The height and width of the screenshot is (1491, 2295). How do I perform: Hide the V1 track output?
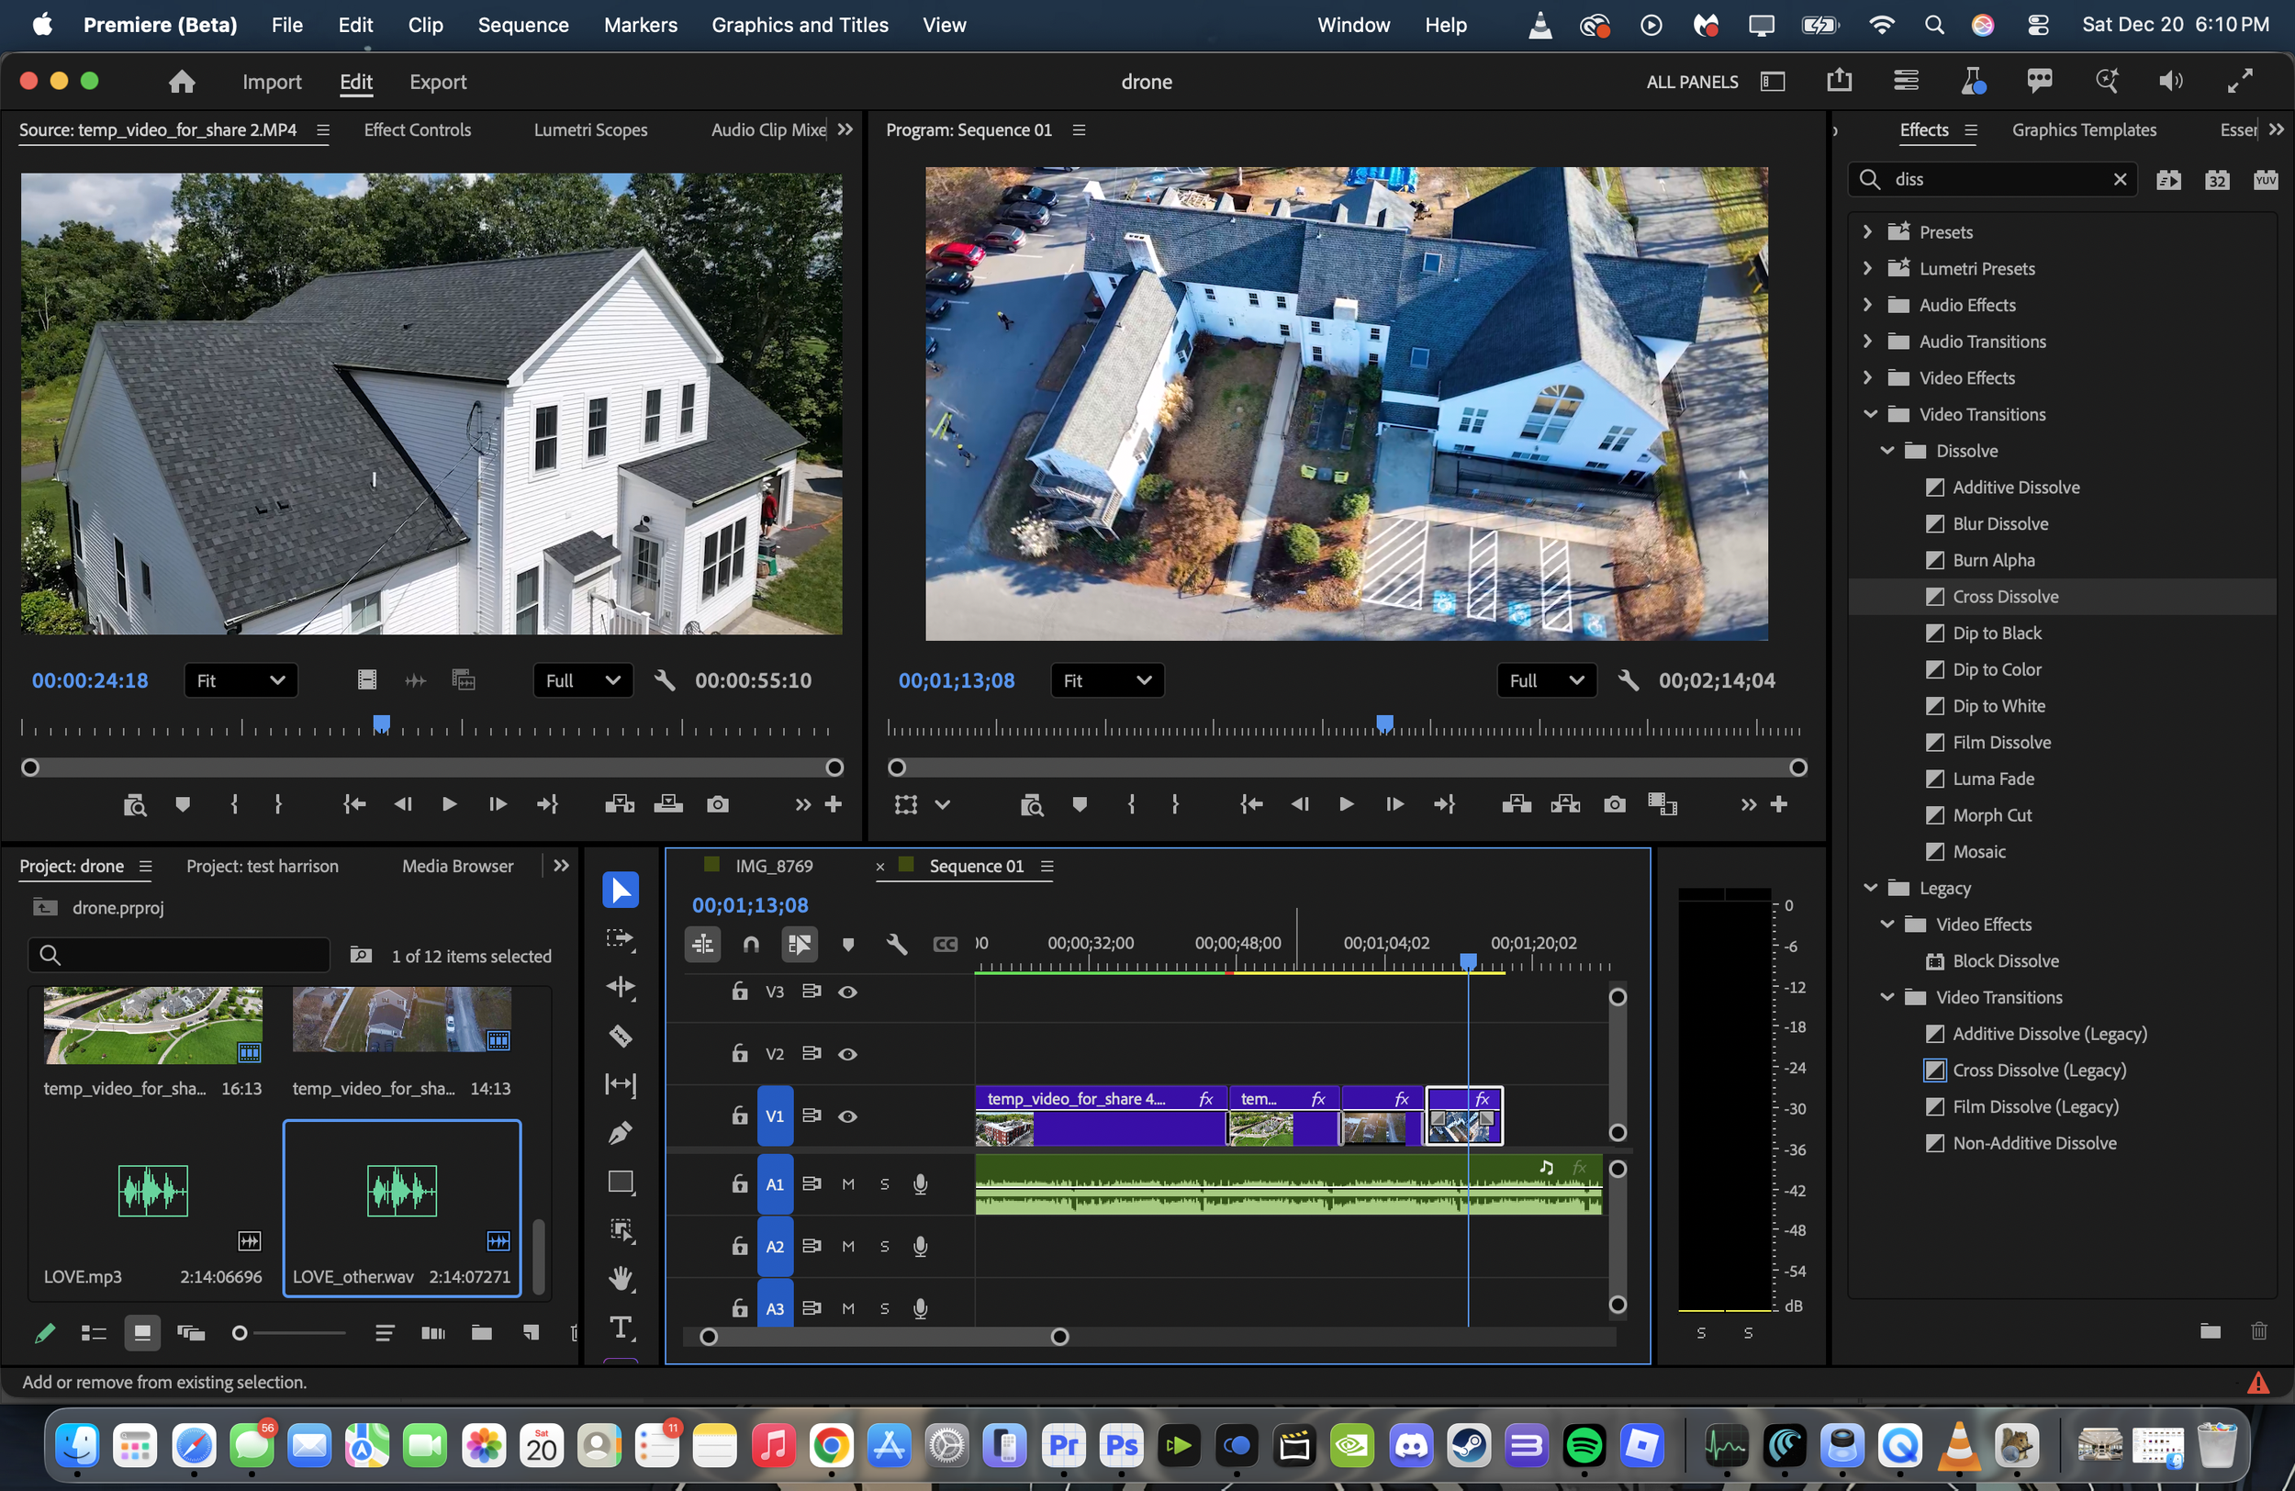click(847, 1115)
